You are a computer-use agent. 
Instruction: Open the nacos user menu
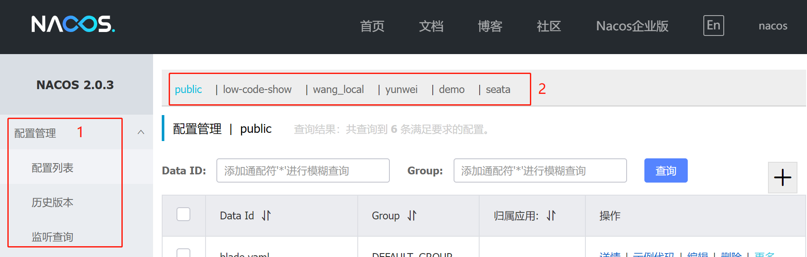pyautogui.click(x=773, y=26)
